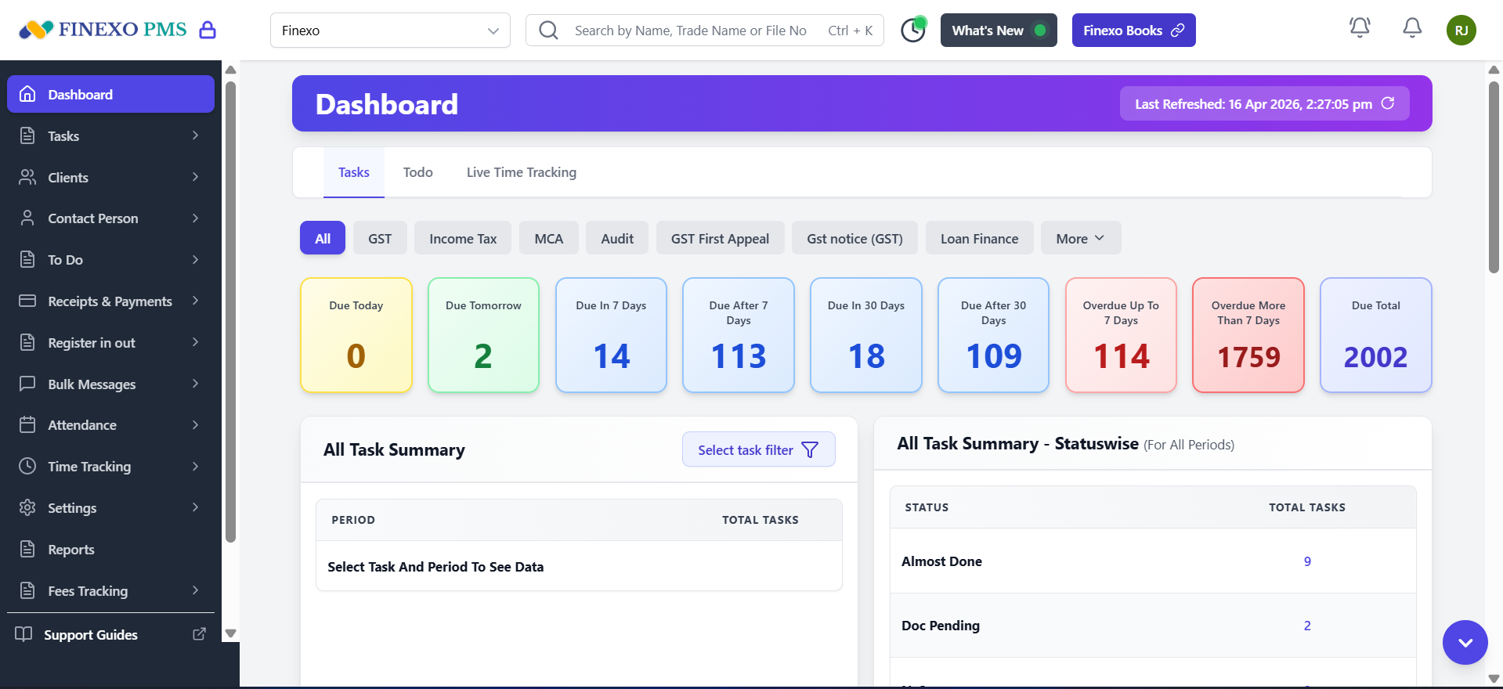Open Finexo Books link button
The height and width of the screenshot is (689, 1503).
click(1133, 31)
